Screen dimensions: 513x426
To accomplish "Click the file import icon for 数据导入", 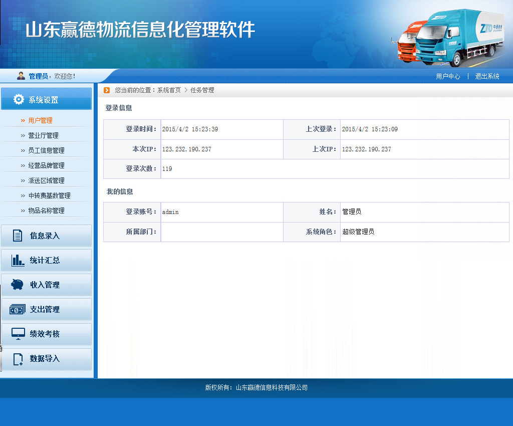I will [18, 359].
